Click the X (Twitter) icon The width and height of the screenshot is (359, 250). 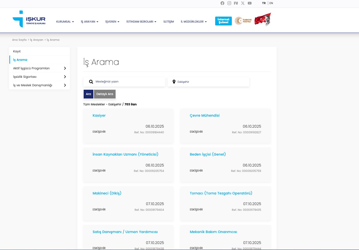click(x=243, y=3)
